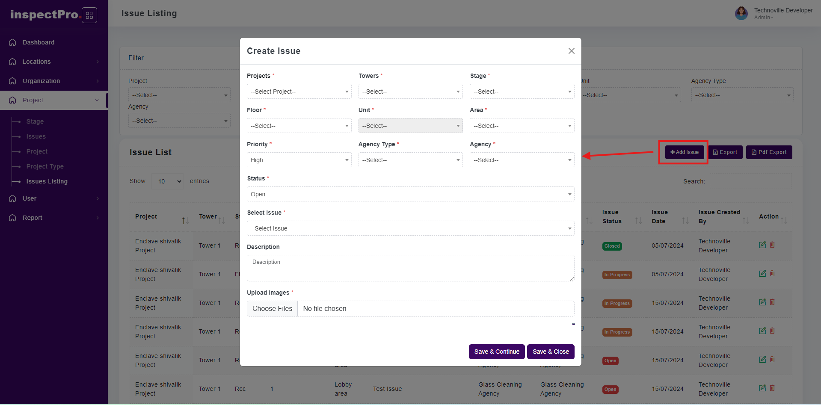The height and width of the screenshot is (405, 821).
Task: Click the edit icon for the 15/07/2024 Open issue
Action: [762, 360]
